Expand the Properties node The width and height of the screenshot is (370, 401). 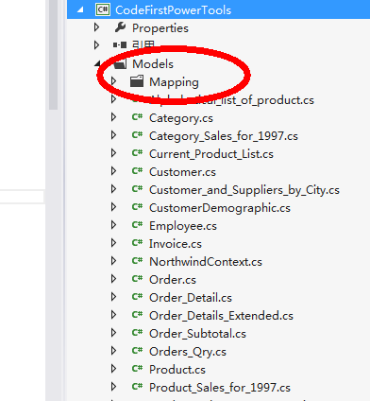(x=97, y=27)
